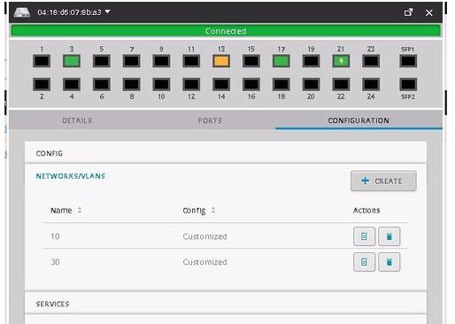Select switch port 11
Image resolution: width=455 pixels, height=324 pixels.
(x=191, y=61)
